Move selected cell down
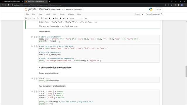The image size is (187, 105). [x=49, y=18]
